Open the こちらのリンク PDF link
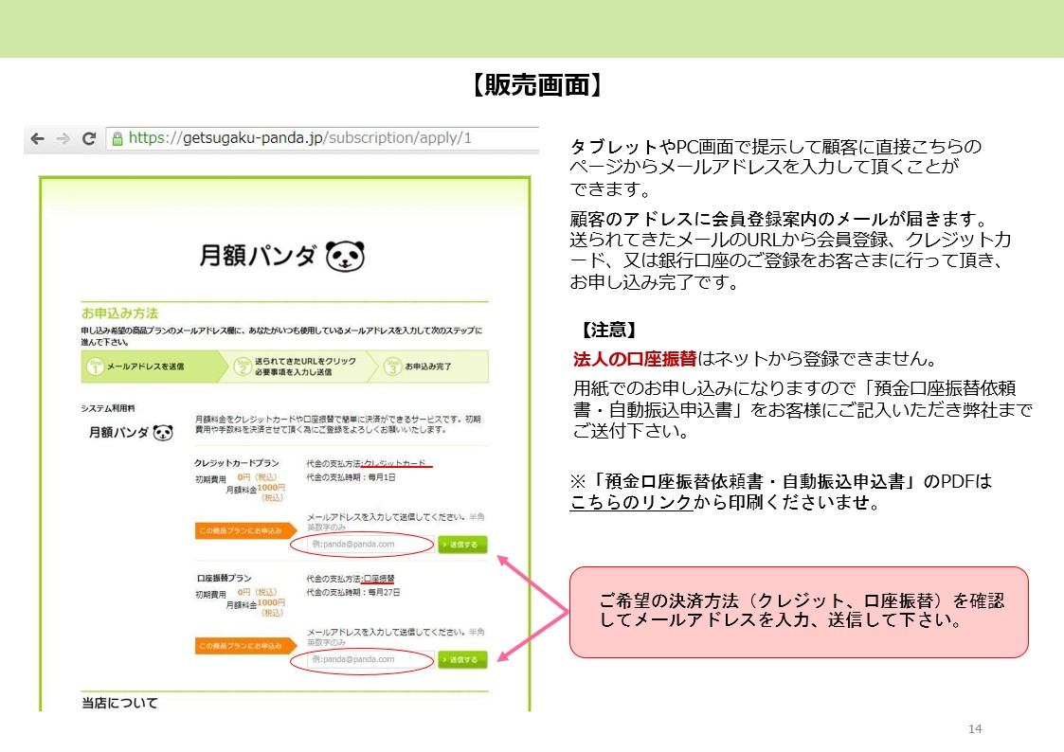The height and width of the screenshot is (752, 1064). [x=630, y=504]
